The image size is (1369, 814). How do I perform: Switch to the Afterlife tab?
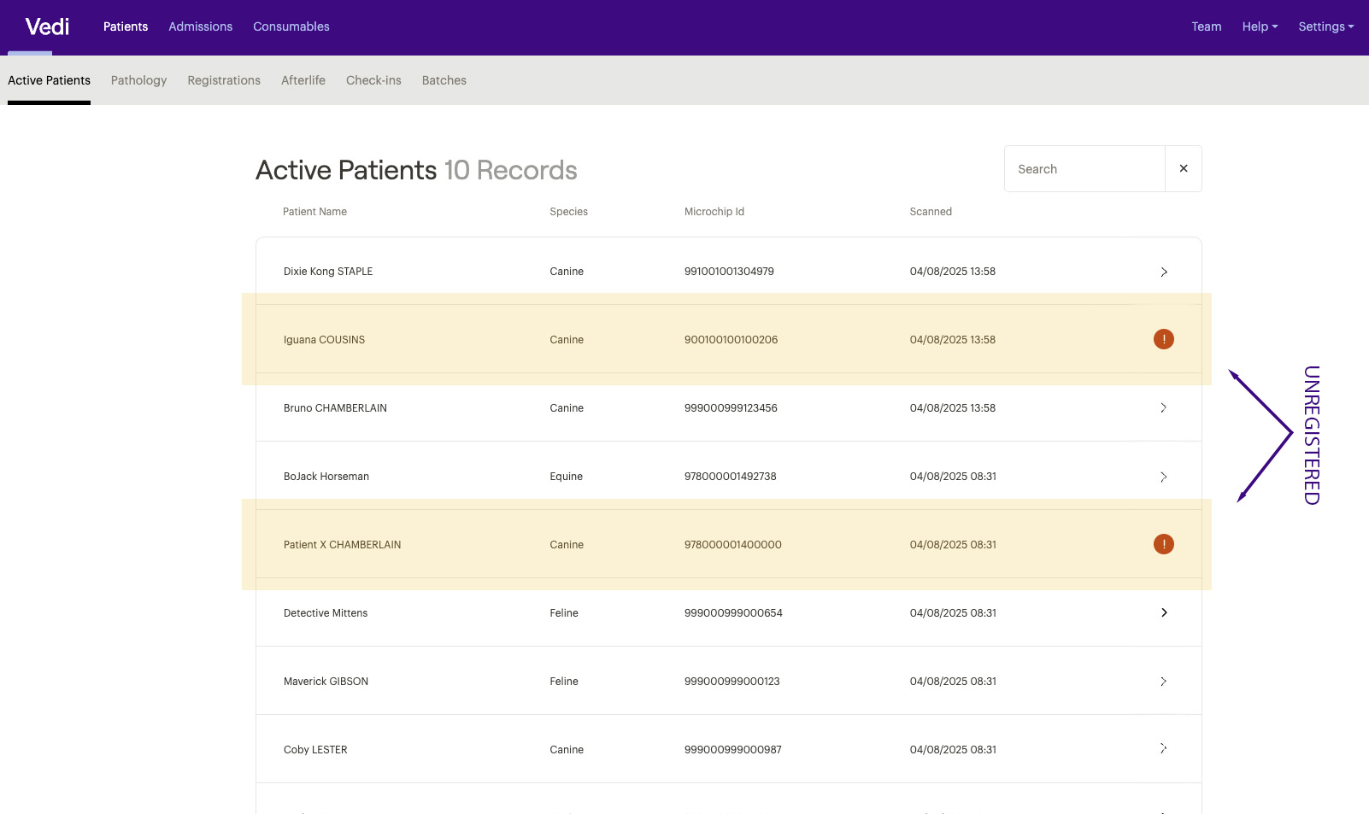pyautogui.click(x=303, y=80)
